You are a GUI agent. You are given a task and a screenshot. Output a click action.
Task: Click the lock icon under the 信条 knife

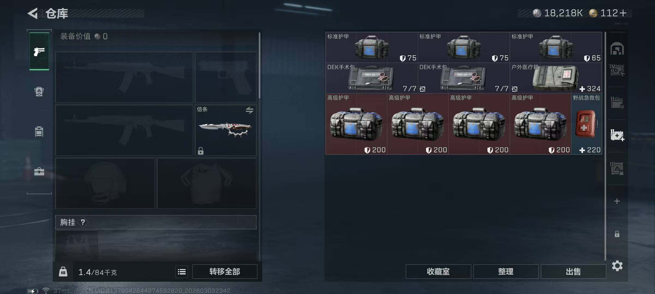point(201,151)
